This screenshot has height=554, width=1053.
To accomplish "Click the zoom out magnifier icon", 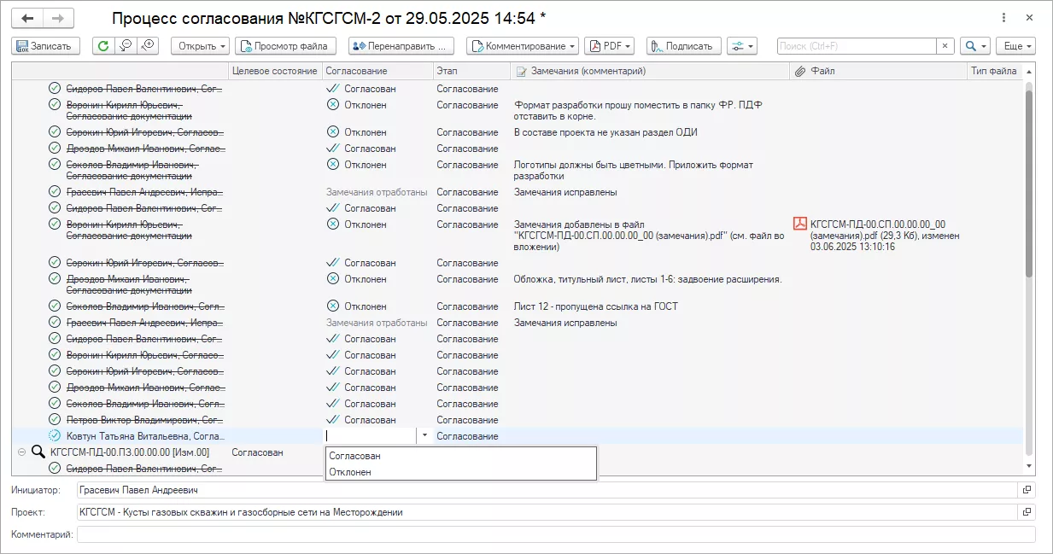I will tap(126, 46).
